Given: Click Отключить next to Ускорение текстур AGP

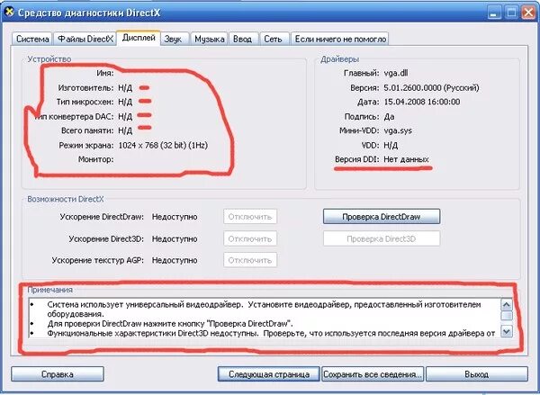Looking at the screenshot, I should click(250, 260).
